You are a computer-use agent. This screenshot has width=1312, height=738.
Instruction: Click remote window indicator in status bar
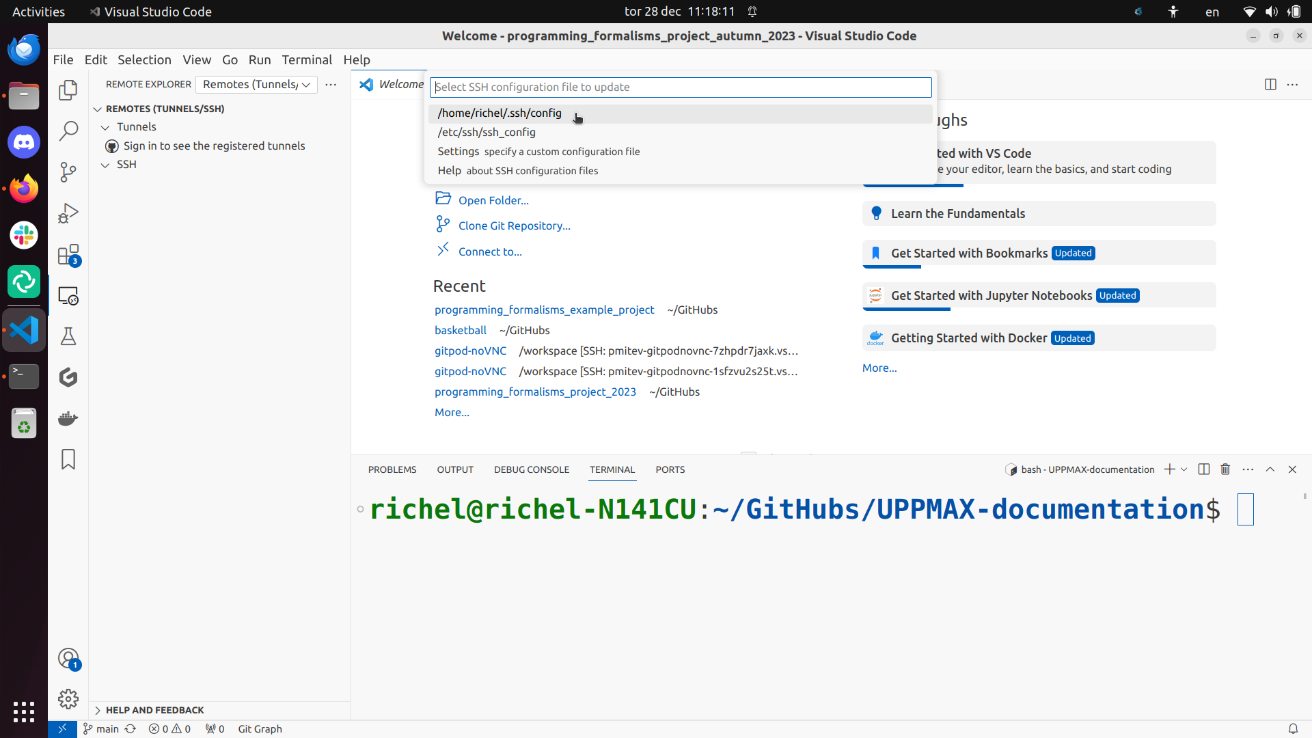point(62,728)
